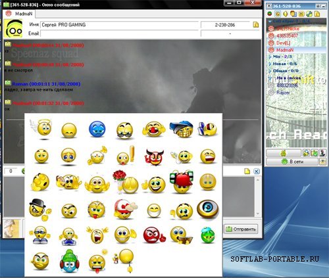This screenshot has height=278, width=329.
Task: Click the yellow H icon in contact list toolbar
Action: click(301, 14)
